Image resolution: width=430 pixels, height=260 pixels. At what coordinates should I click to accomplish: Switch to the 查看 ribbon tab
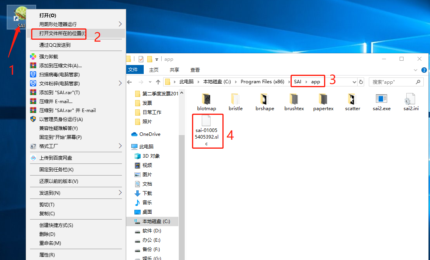point(194,70)
